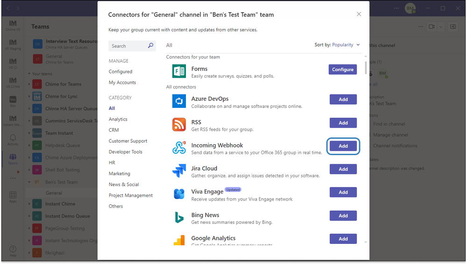Click Manage channel in background panel
Image resolution: width=467 pixels, height=264 pixels.
click(390, 135)
